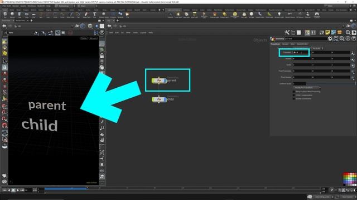Jump to first frame on playbar
This screenshot has height=200, width=357.
pyautogui.click(x=4, y=190)
